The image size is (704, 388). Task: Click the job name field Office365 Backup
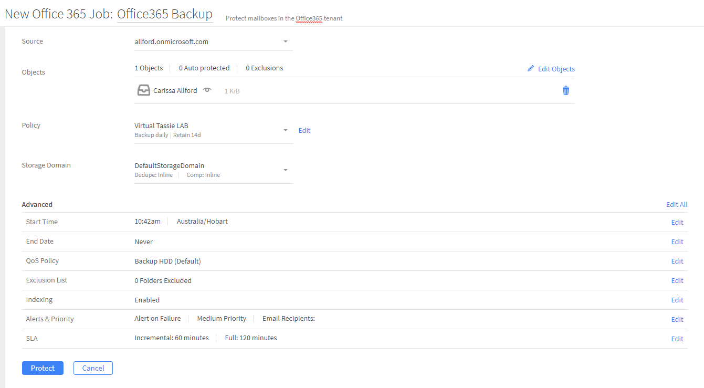pyautogui.click(x=165, y=14)
